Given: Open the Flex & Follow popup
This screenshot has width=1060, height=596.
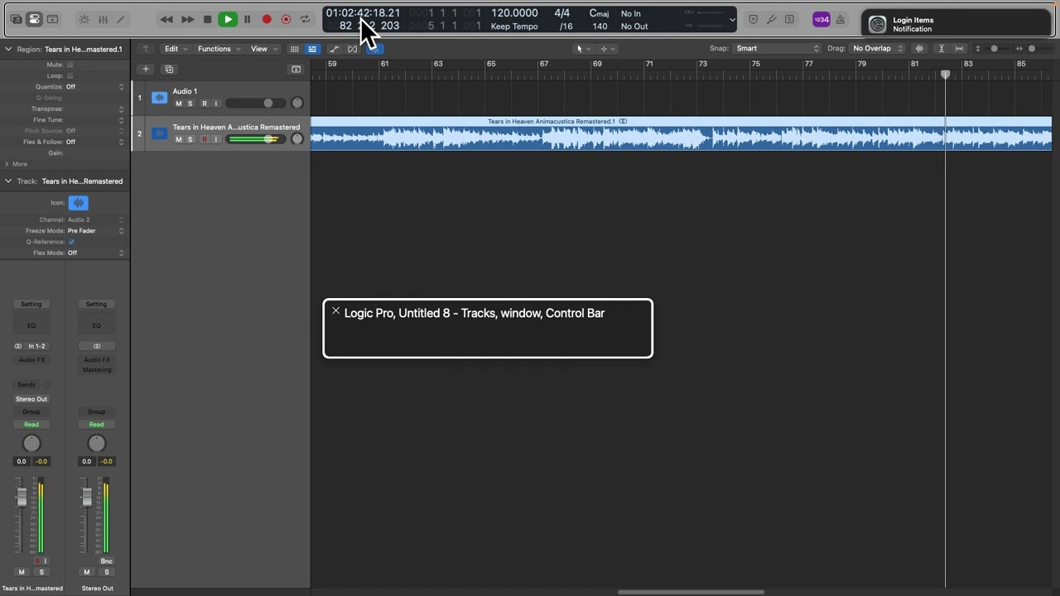Looking at the screenshot, I should (95, 142).
